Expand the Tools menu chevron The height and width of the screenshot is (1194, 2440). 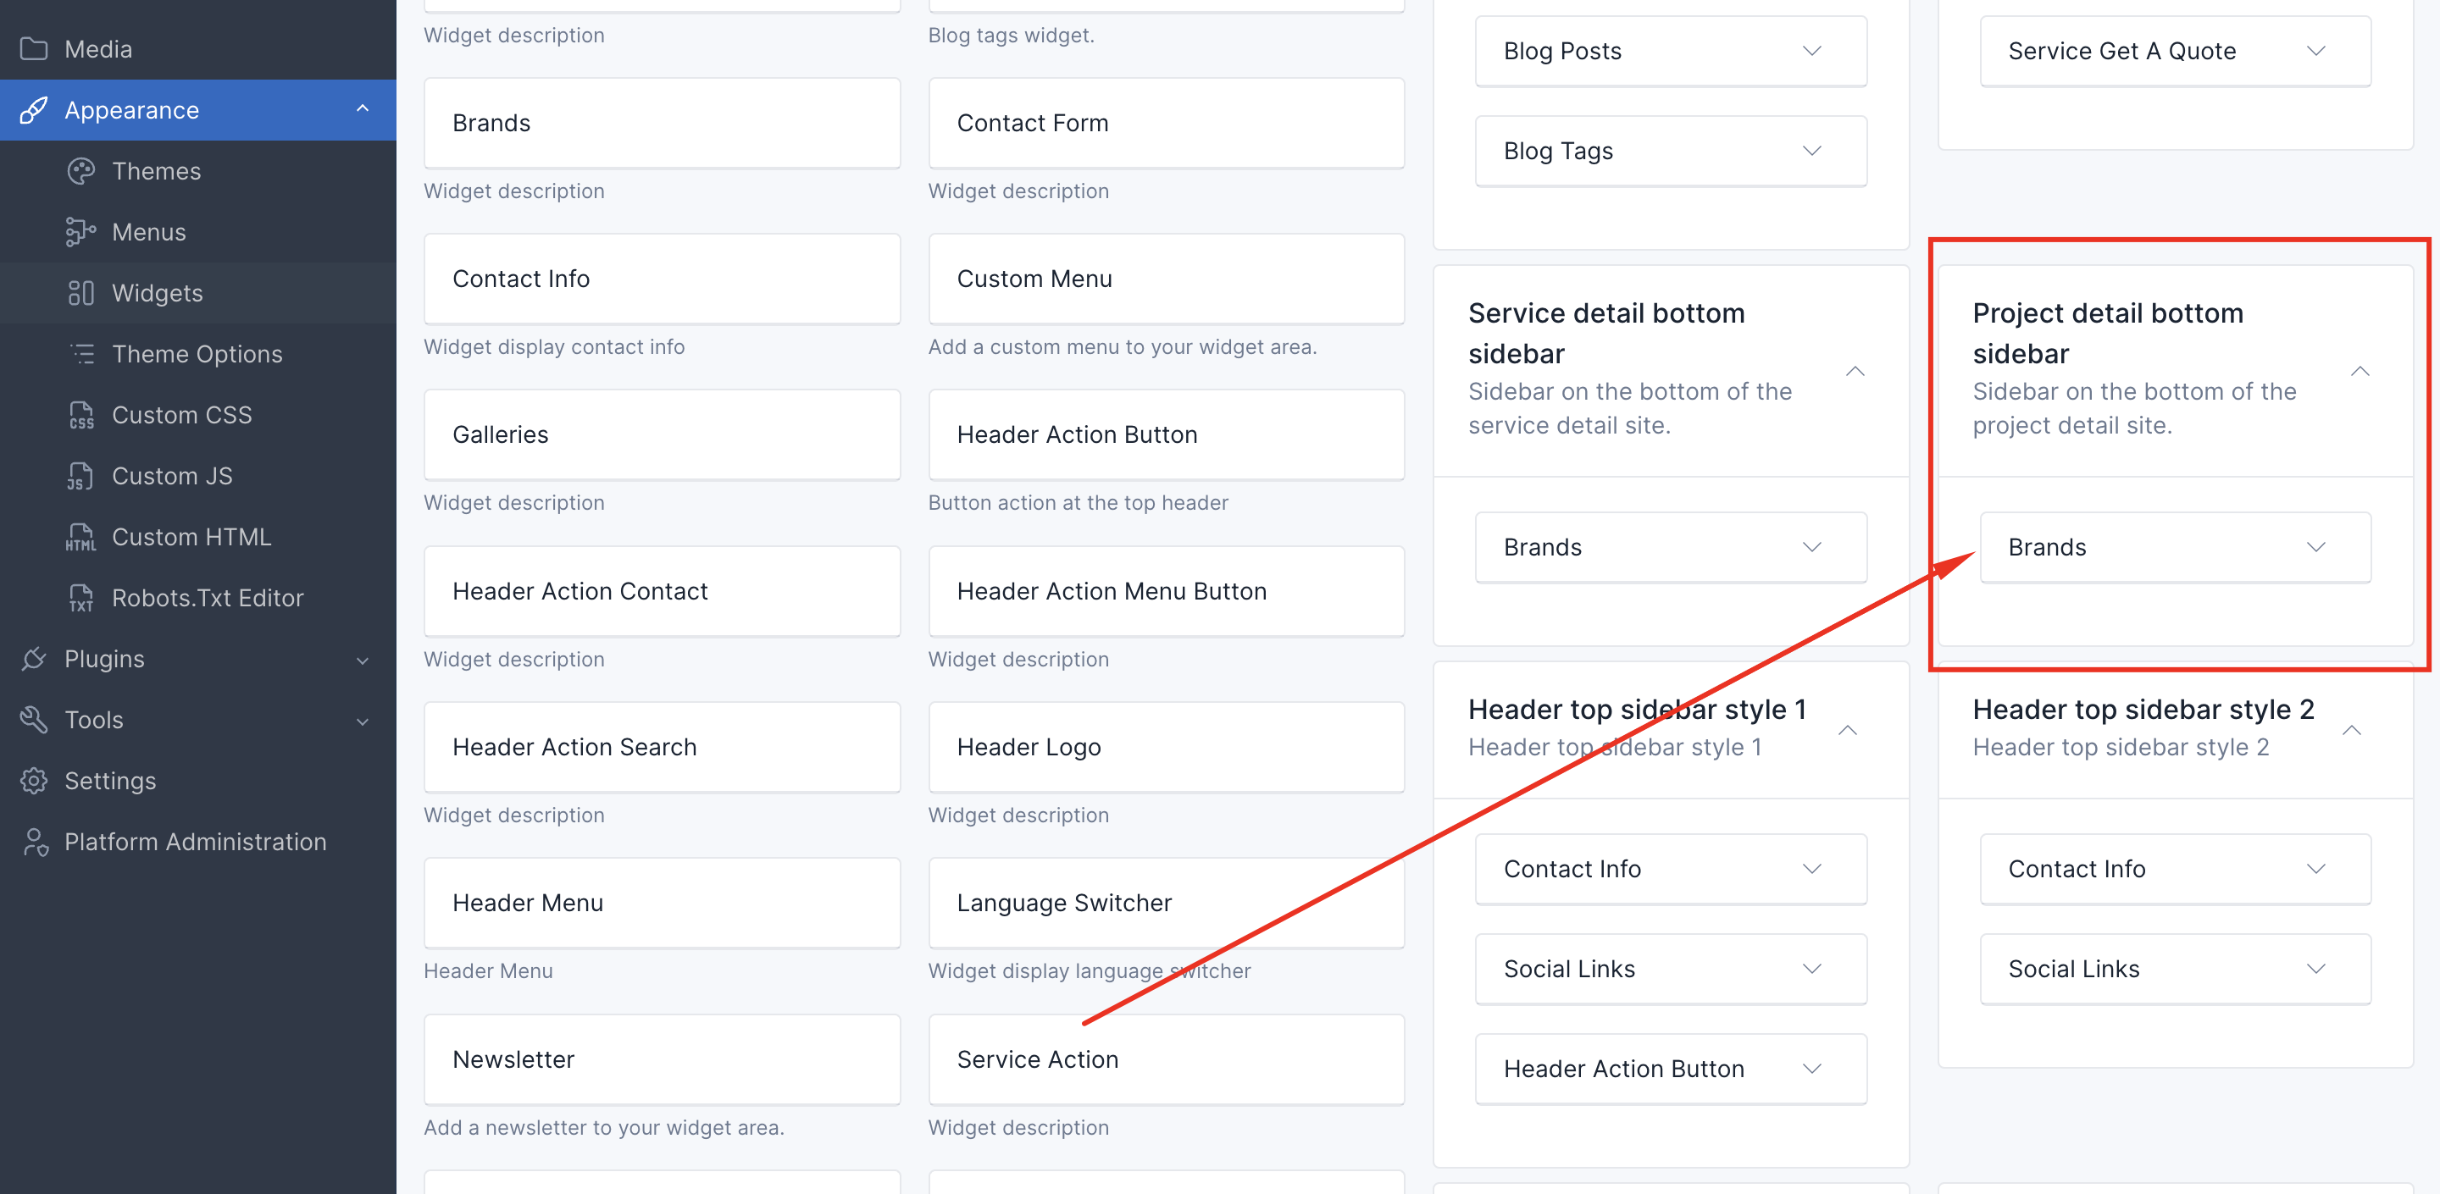click(x=363, y=721)
